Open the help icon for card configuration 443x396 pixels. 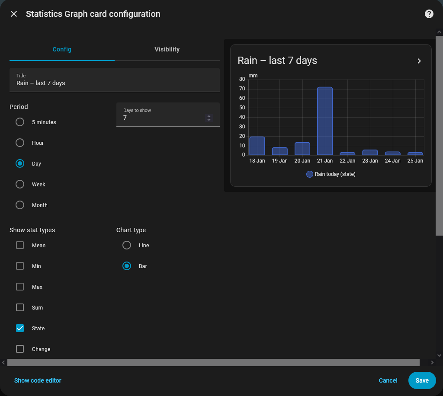(429, 14)
